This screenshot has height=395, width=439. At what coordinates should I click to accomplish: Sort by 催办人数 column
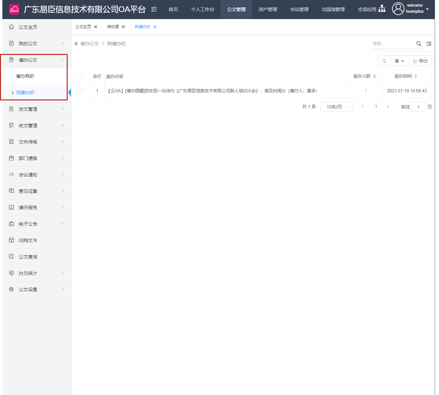click(375, 76)
